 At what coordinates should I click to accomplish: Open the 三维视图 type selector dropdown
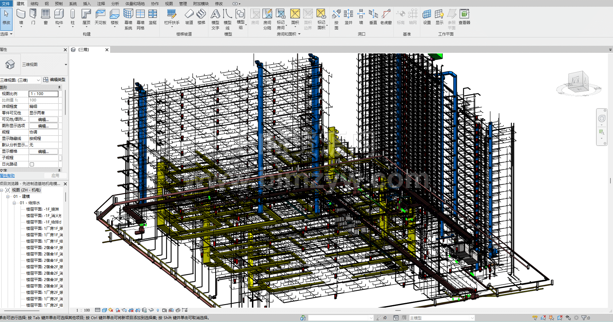[x=66, y=65]
